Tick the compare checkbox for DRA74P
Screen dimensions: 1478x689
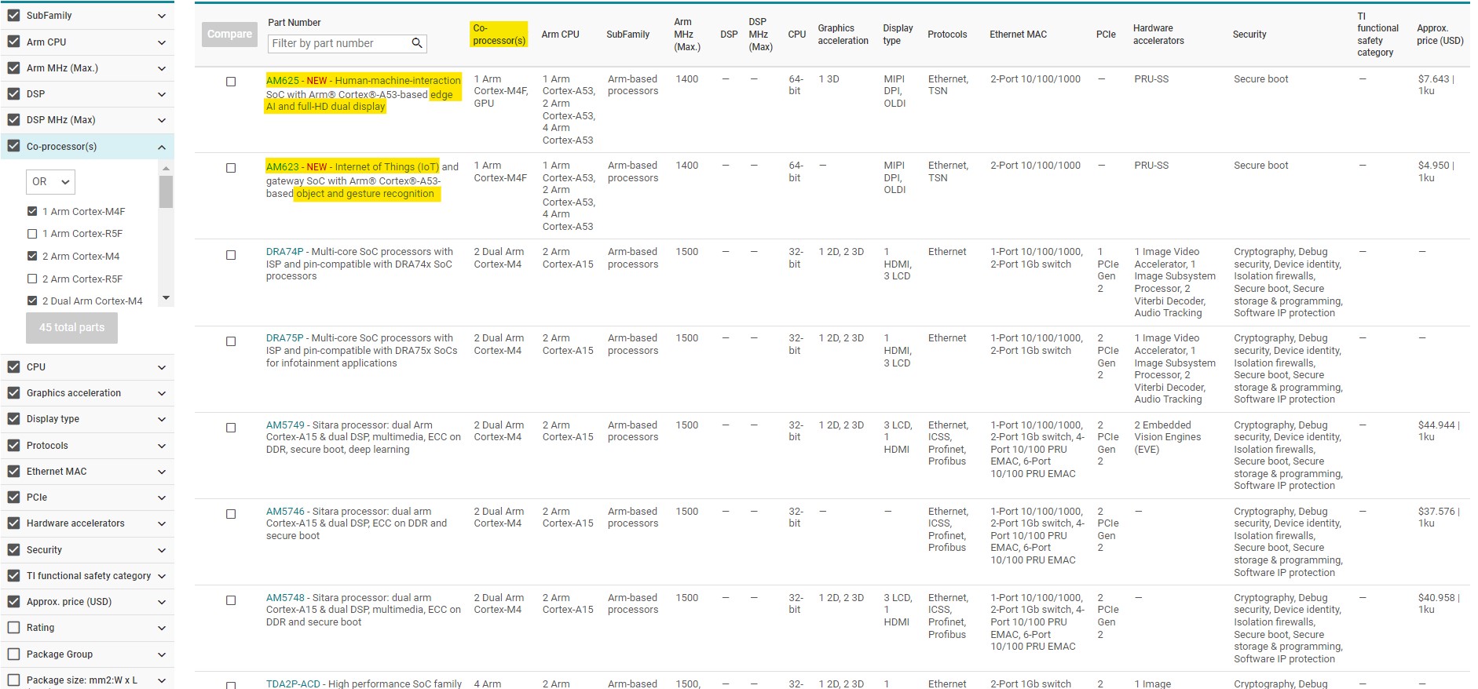(231, 255)
